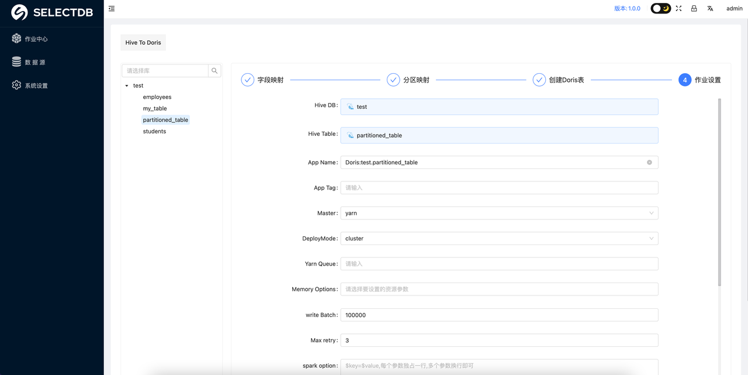Viewport: 748px width, 375px height.
Task: Select the test database tree label
Action: coord(138,85)
